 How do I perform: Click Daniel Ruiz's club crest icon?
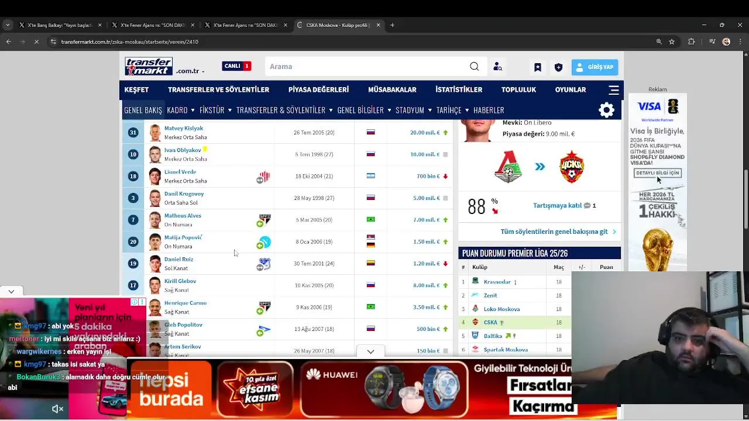(264, 264)
